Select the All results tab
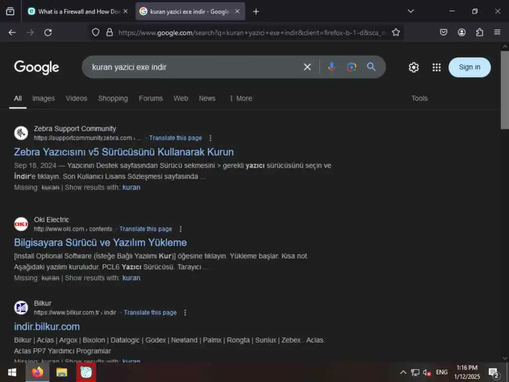The height and width of the screenshot is (382, 509). click(x=18, y=98)
